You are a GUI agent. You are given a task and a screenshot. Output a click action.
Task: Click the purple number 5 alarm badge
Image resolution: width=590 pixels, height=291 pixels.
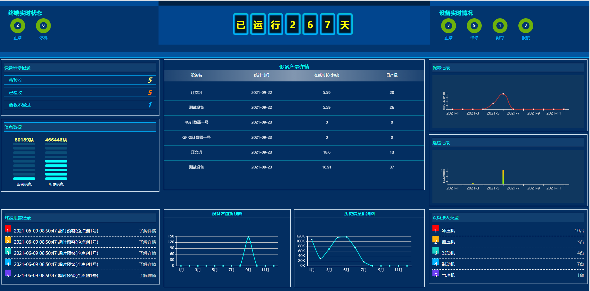pos(8,273)
